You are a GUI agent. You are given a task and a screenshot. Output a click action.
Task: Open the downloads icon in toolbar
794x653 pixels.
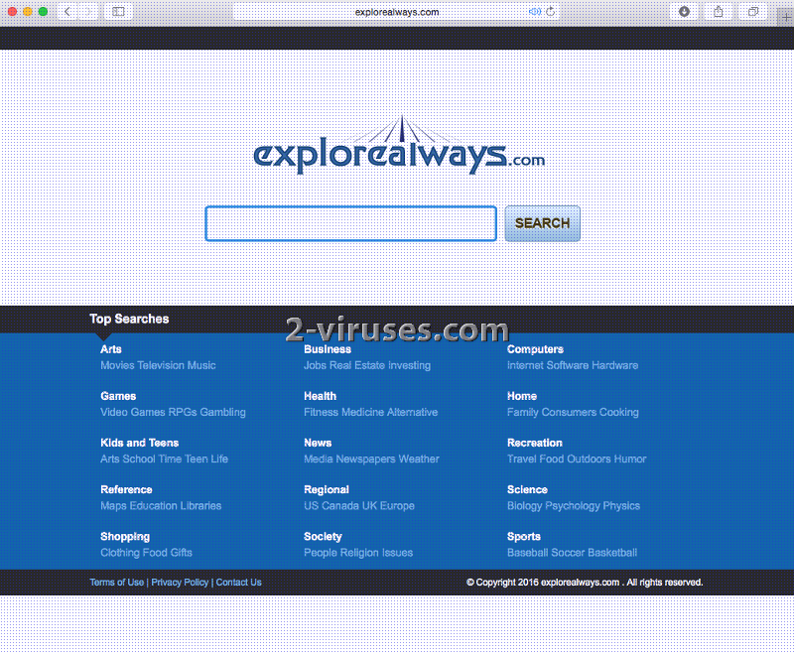click(684, 12)
